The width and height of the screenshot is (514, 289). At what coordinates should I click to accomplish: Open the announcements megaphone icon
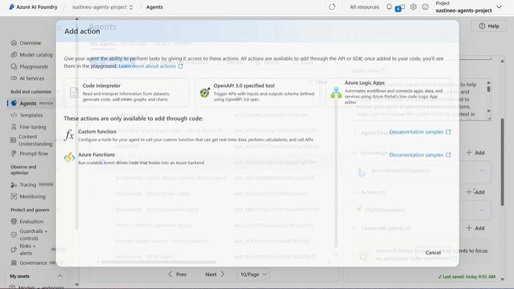(x=400, y=7)
